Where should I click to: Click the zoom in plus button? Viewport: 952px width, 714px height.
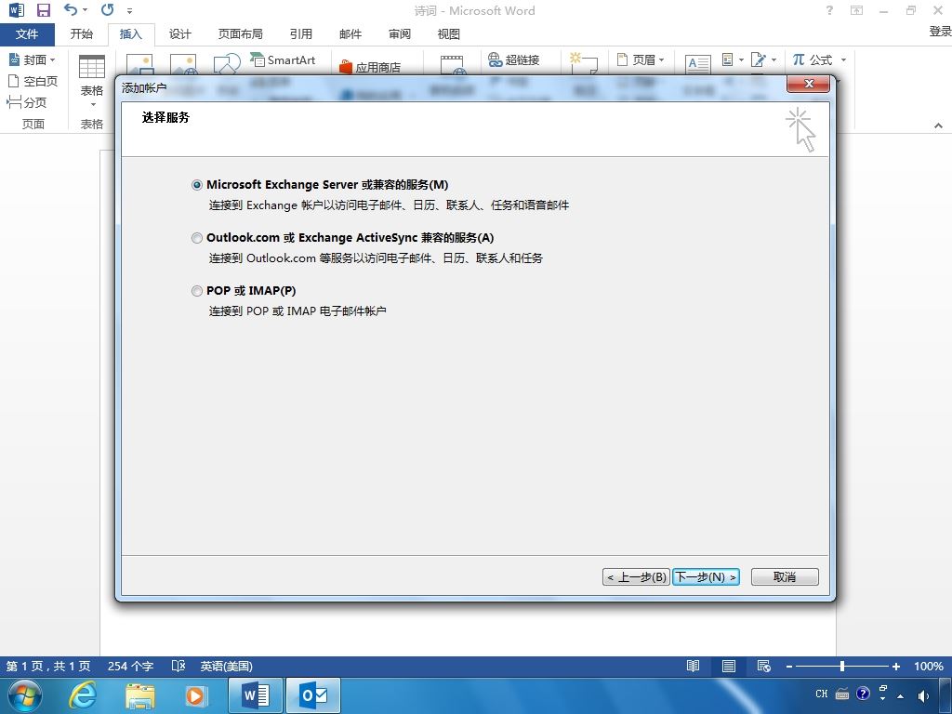(x=895, y=666)
